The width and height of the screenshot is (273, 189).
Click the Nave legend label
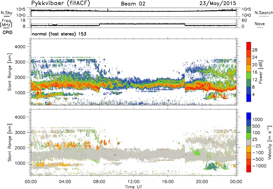point(260,24)
